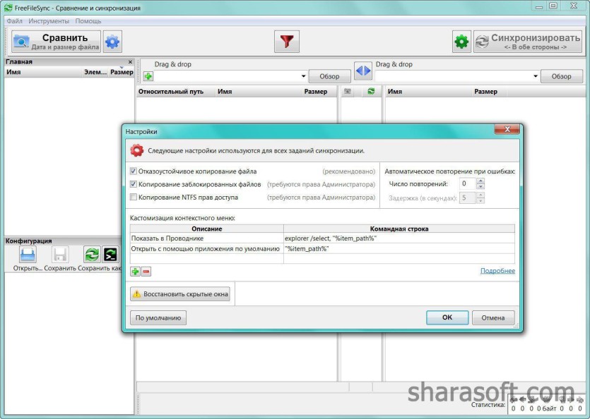The height and width of the screenshot is (419, 590).
Task: Select "%item_path%" command cell in second row
Action: point(399,249)
